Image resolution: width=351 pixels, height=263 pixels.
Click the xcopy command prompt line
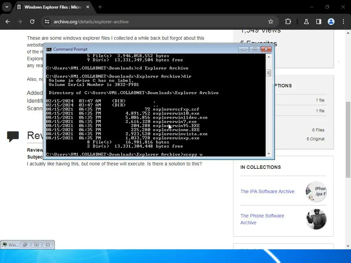coord(124,154)
